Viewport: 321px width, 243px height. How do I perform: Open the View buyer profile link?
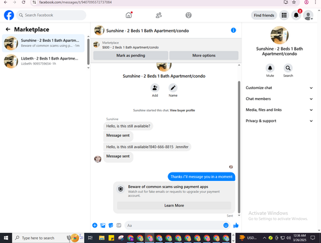tap(182, 110)
